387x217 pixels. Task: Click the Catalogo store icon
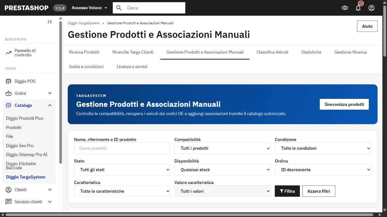click(9, 105)
